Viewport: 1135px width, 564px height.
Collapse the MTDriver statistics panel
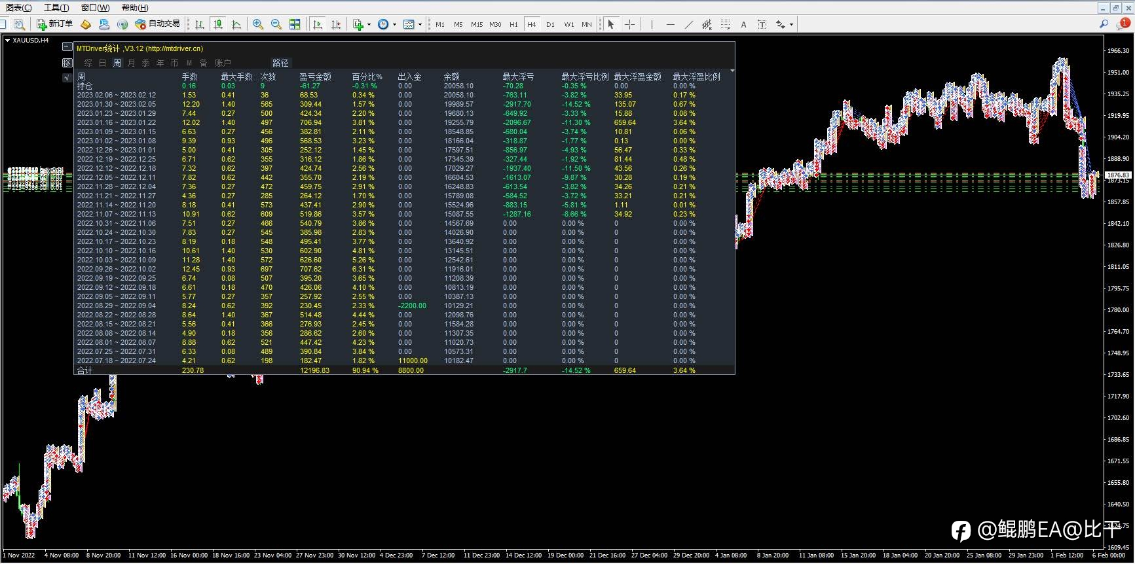(67, 47)
